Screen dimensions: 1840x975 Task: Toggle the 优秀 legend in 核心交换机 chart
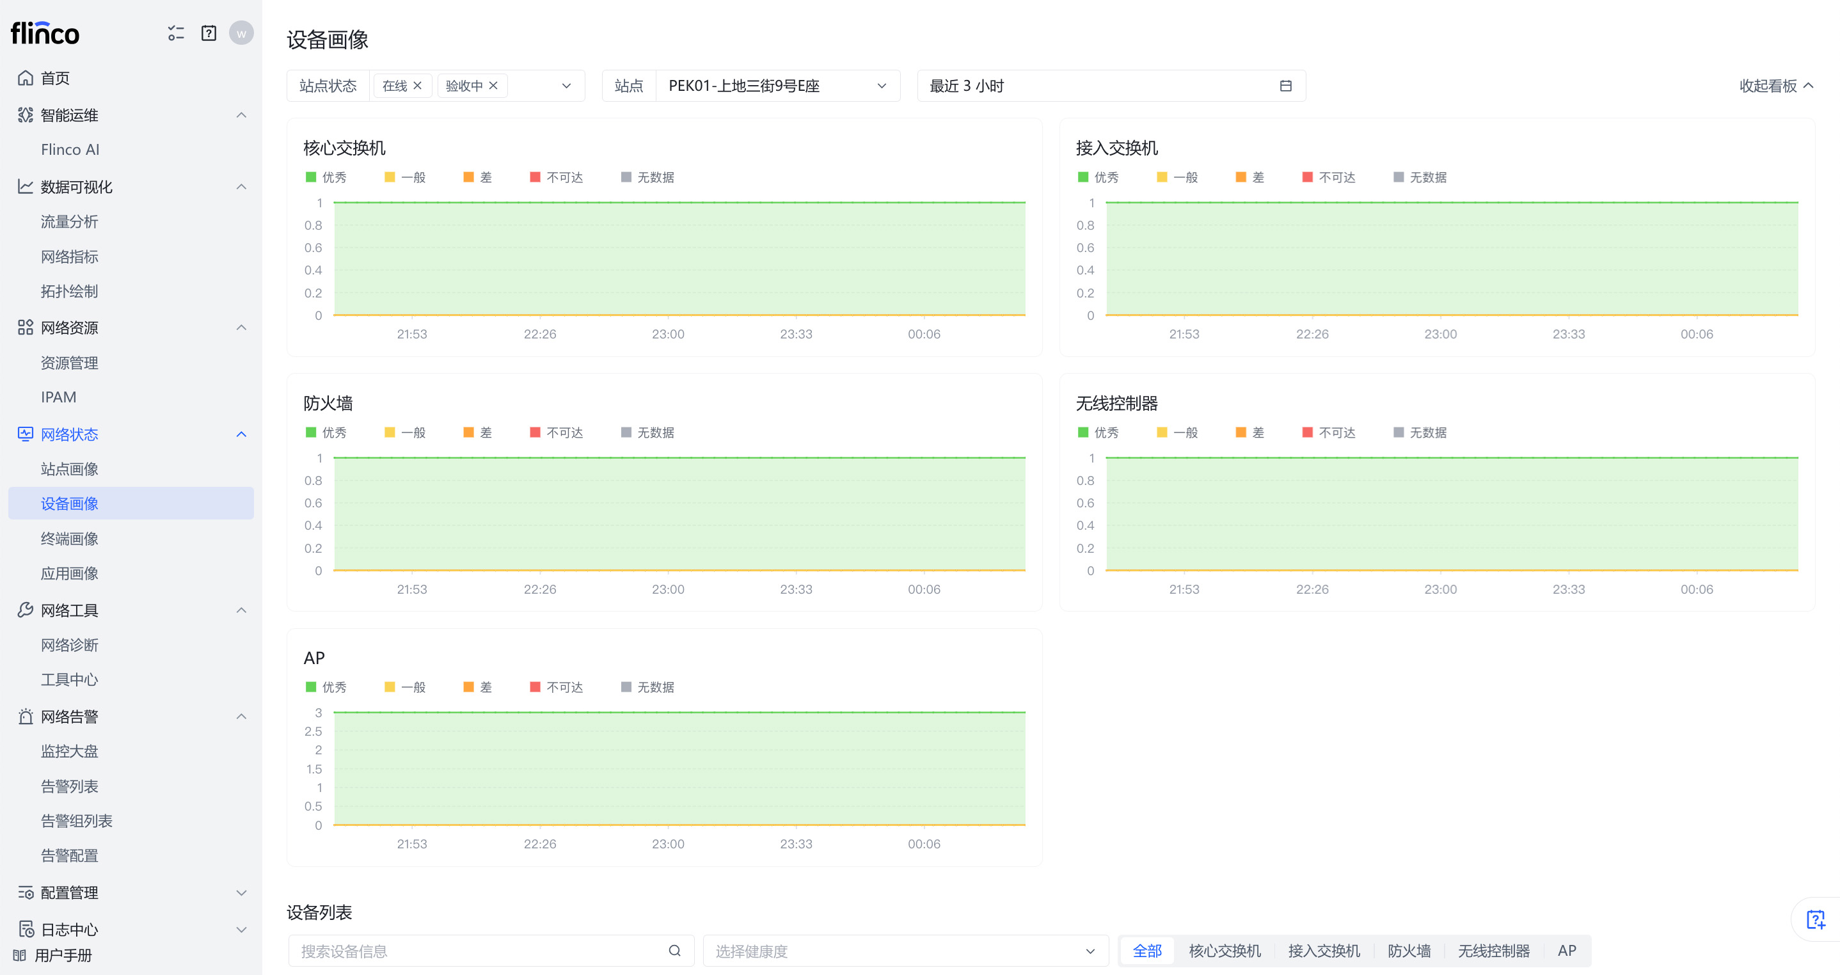point(326,177)
